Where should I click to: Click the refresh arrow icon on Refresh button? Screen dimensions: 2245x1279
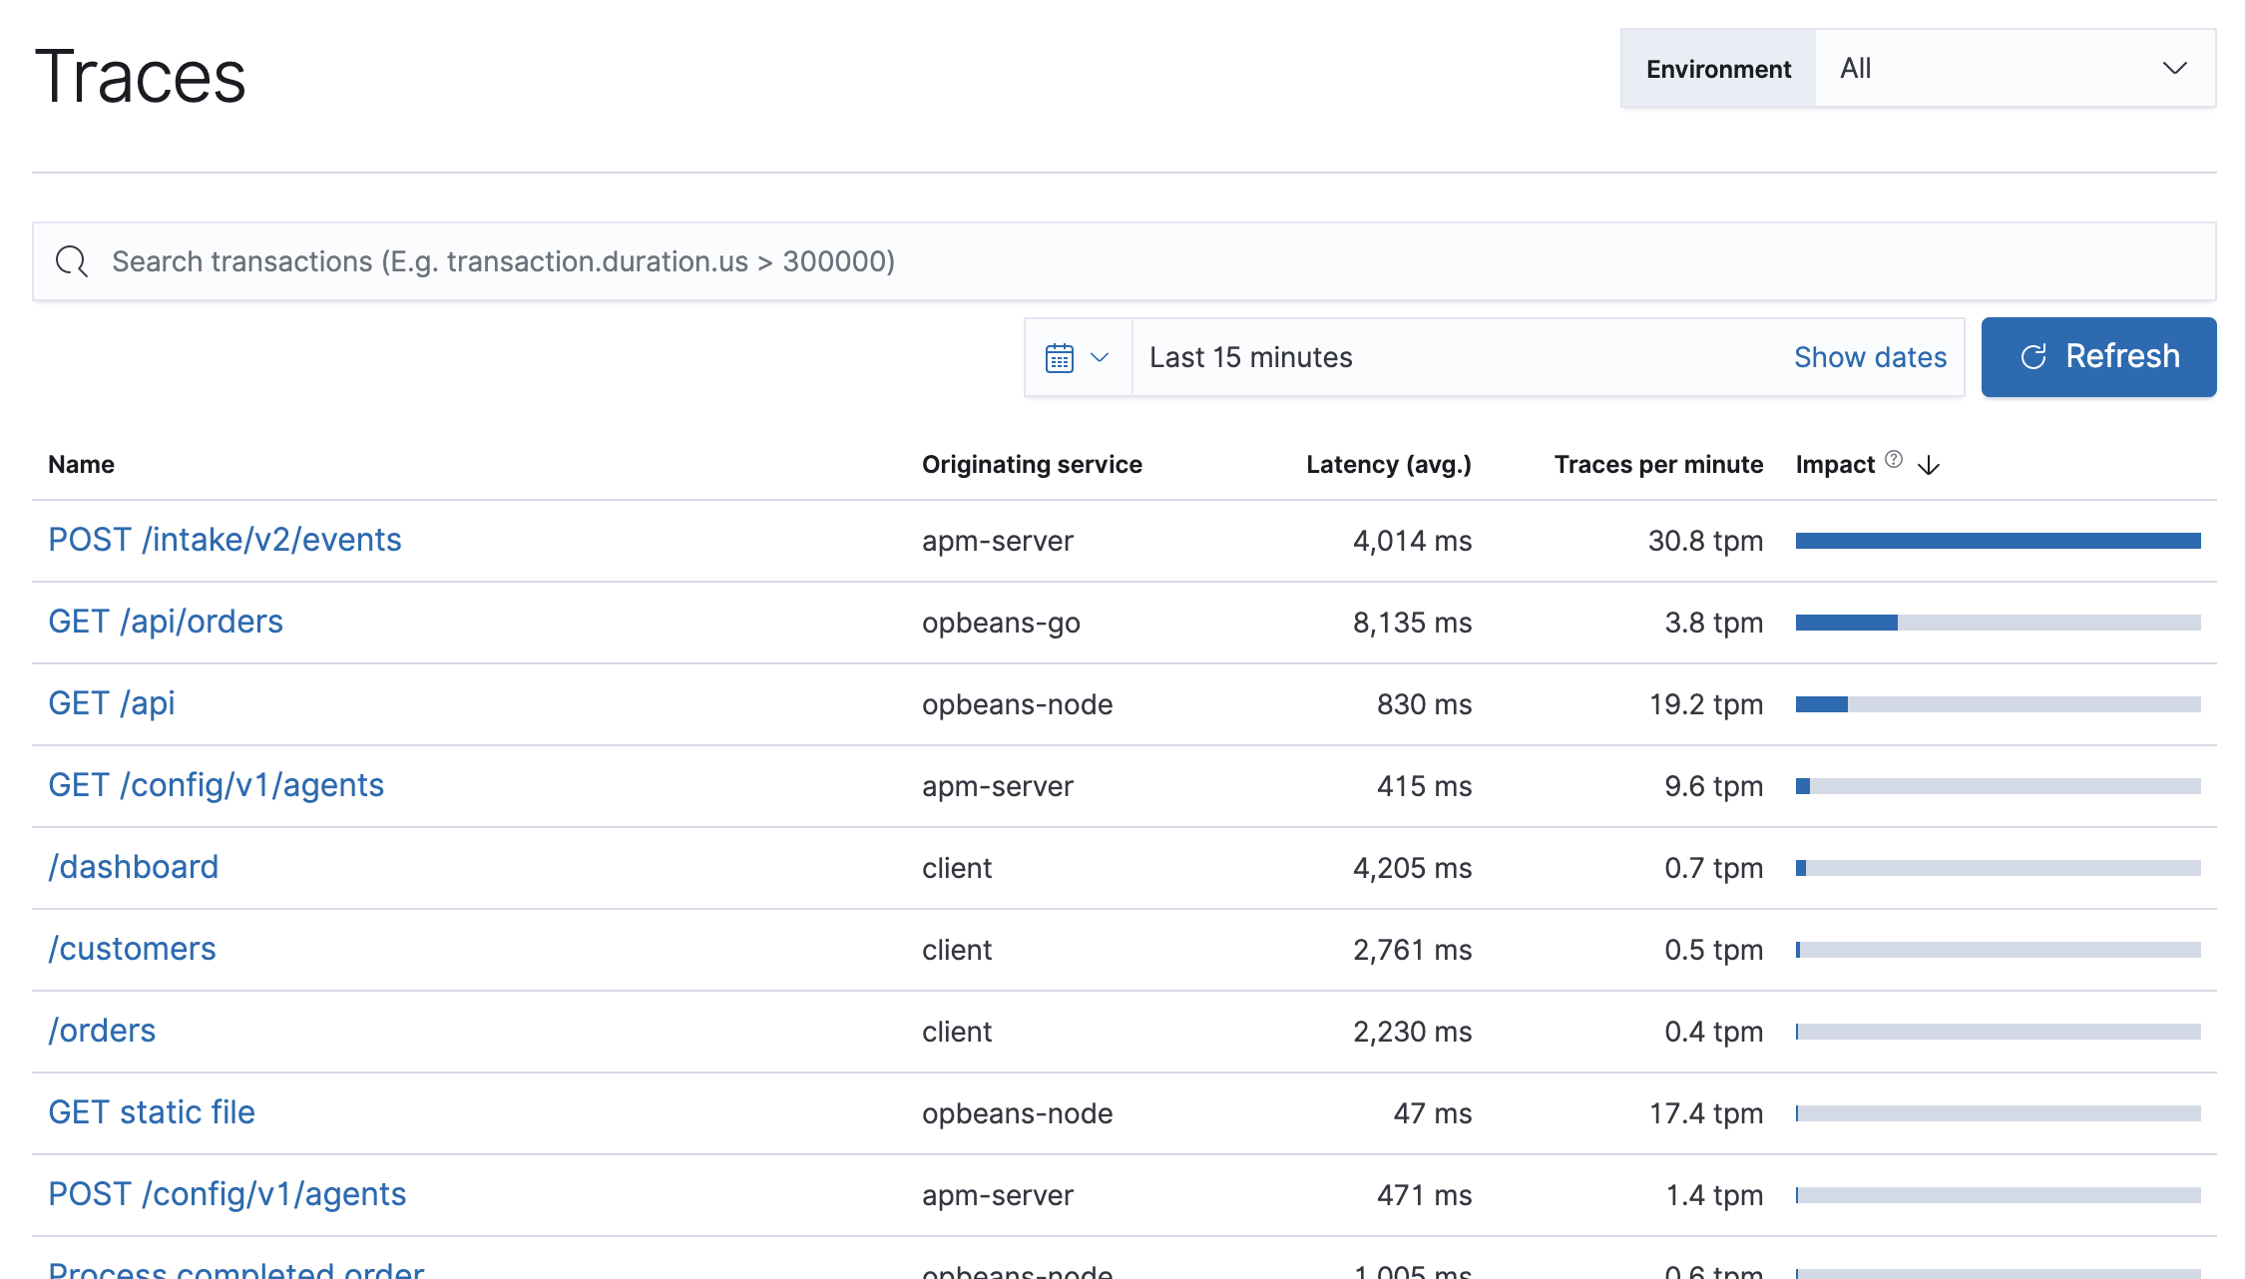[2035, 356]
